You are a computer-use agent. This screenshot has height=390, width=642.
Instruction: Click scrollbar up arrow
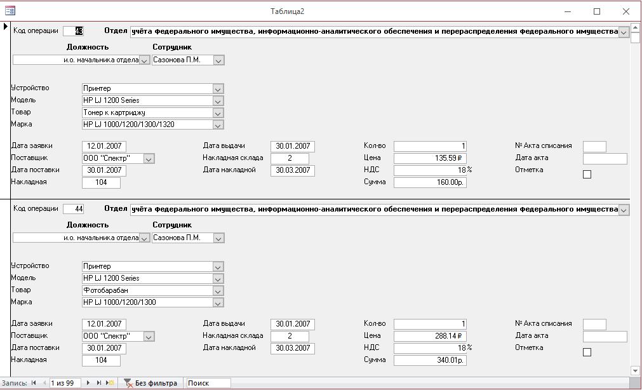(x=635, y=28)
